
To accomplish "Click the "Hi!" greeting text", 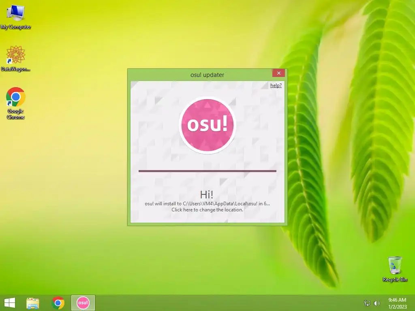I will pos(206,195).
